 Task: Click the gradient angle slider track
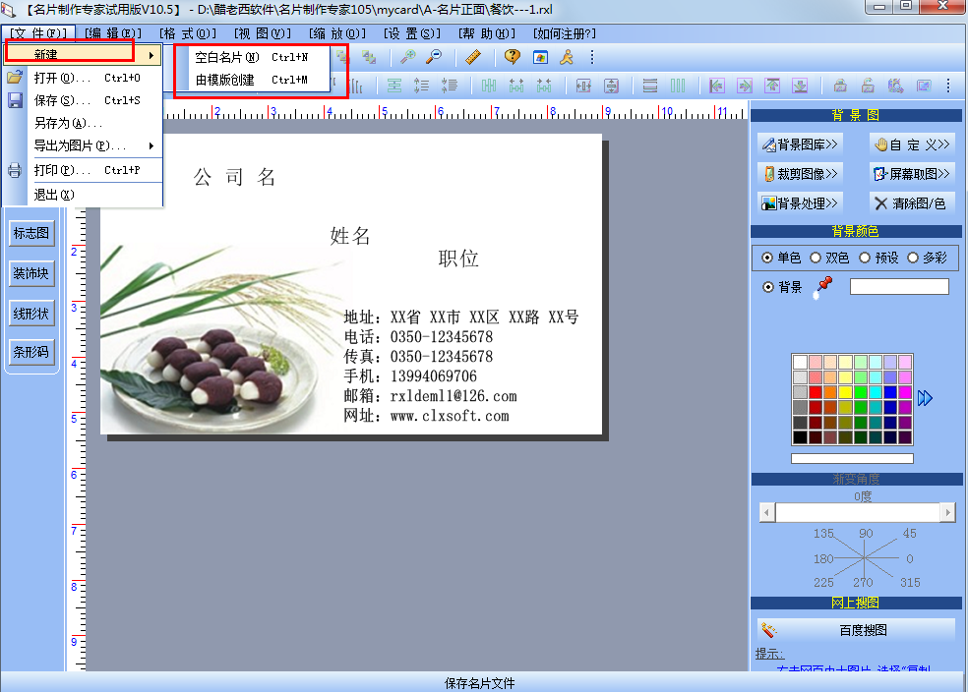(858, 512)
